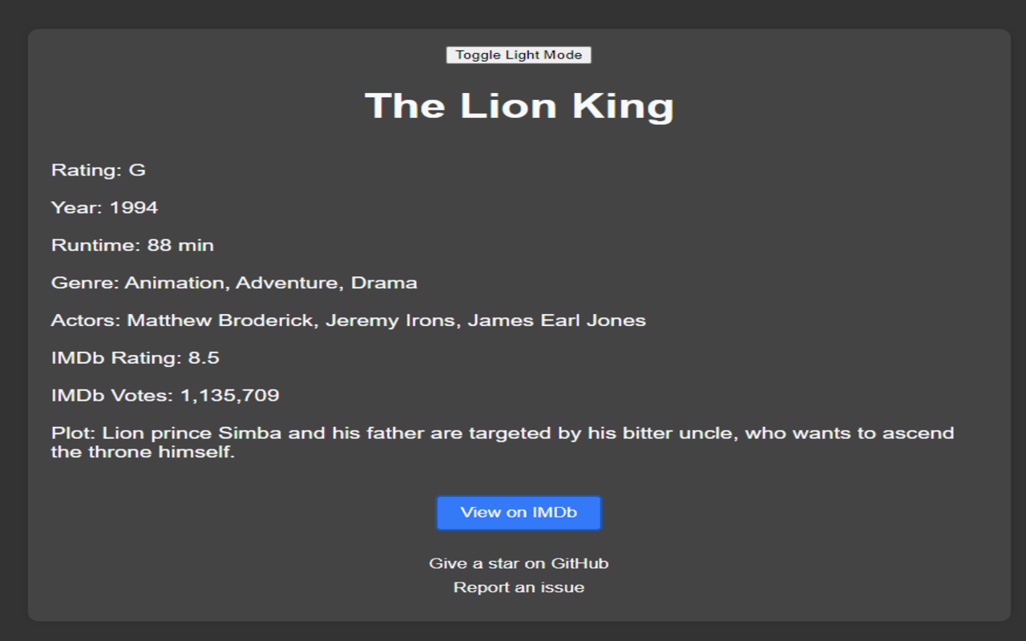Click the Runtime: 88 min line
1026x641 pixels.
[x=132, y=245]
